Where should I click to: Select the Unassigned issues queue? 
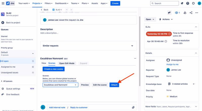[18, 73]
